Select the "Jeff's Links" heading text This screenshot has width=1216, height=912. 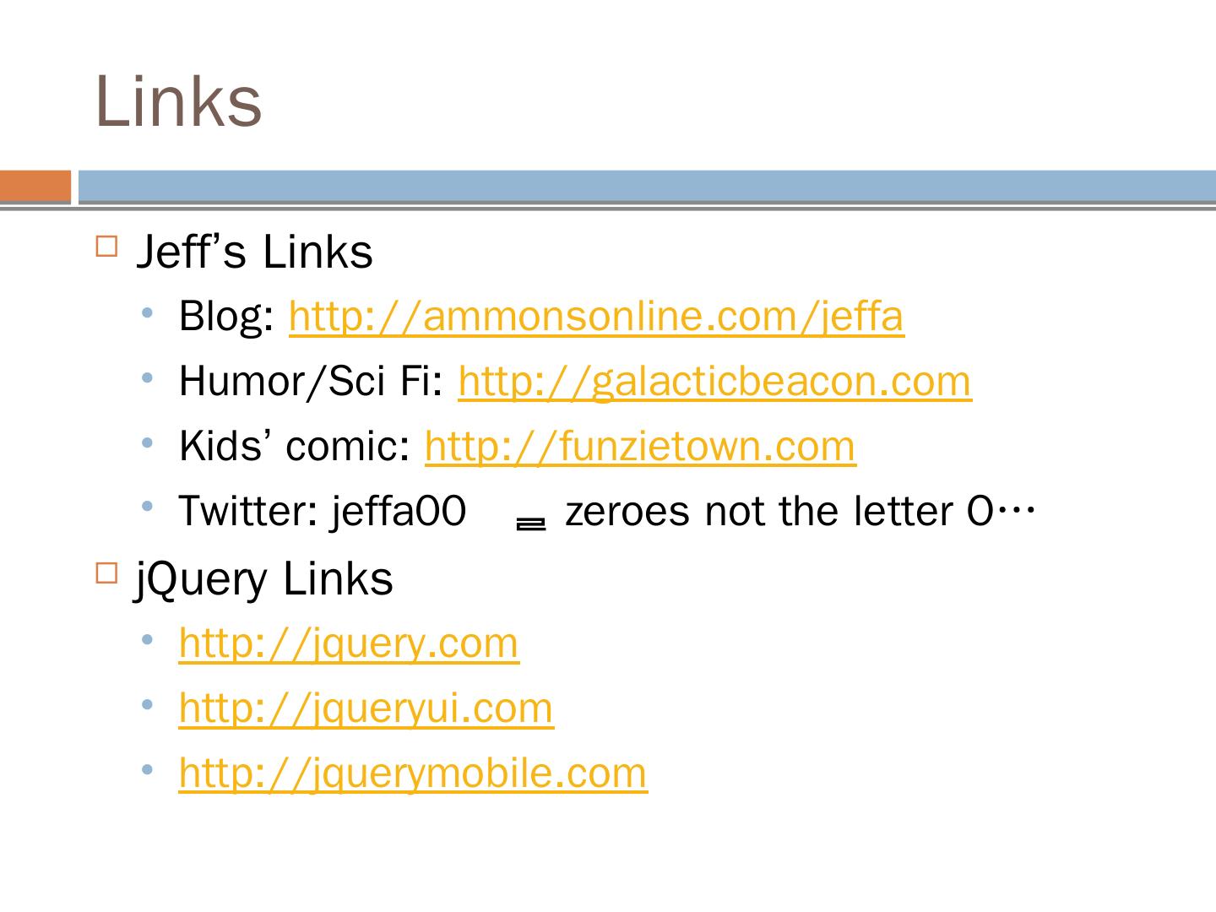pos(254,252)
